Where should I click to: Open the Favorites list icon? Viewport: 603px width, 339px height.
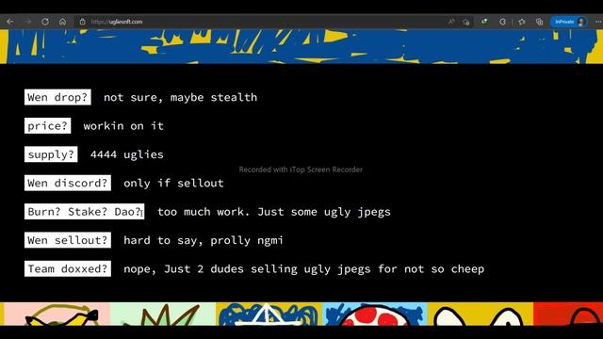pyautogui.click(x=521, y=22)
